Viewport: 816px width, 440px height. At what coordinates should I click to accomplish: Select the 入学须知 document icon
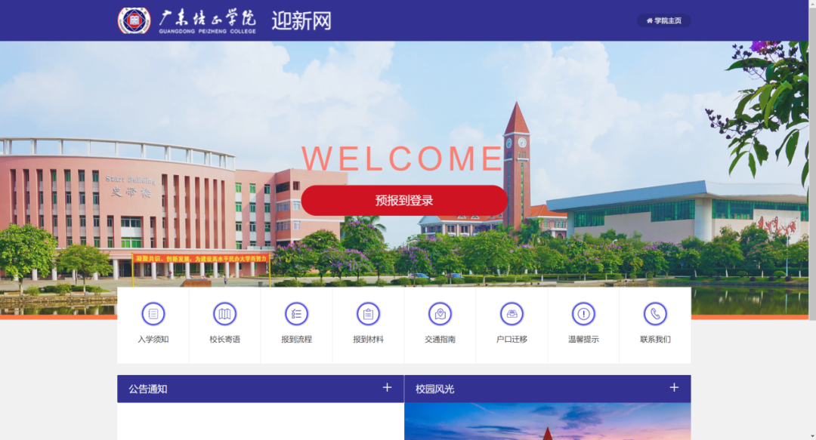153,315
